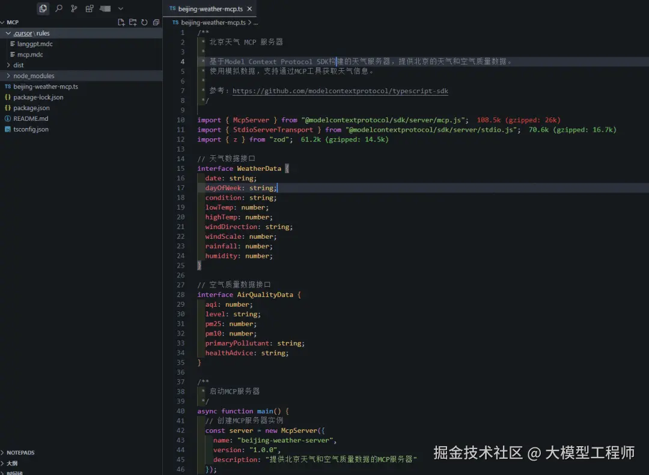
Task: Click the file icon beside langgpt.mdc
Action: [x=13, y=44]
